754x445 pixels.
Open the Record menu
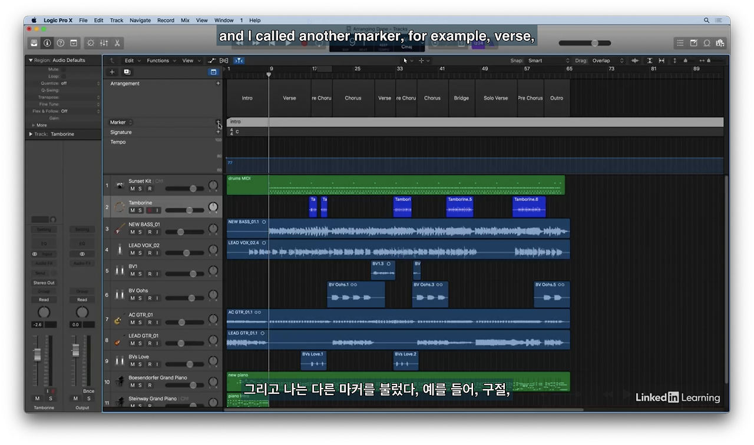pos(166,20)
